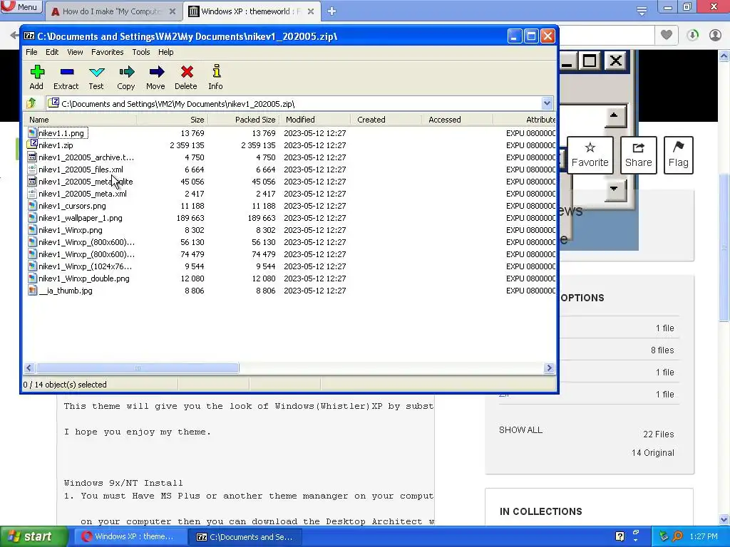This screenshot has width=730, height=547.
Task: Click the '8 files' download option
Action: 662,350
